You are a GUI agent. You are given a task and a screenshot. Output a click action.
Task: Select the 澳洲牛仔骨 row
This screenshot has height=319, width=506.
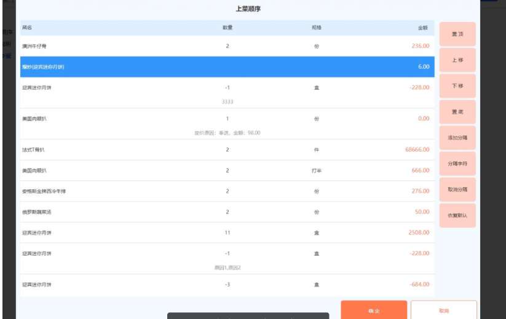click(x=227, y=46)
